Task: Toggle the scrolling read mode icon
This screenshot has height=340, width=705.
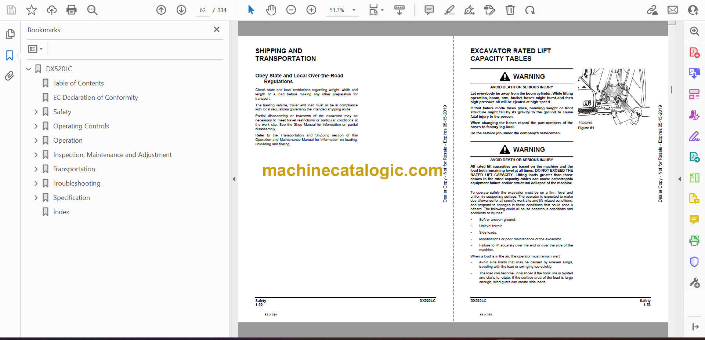Action: (x=399, y=10)
